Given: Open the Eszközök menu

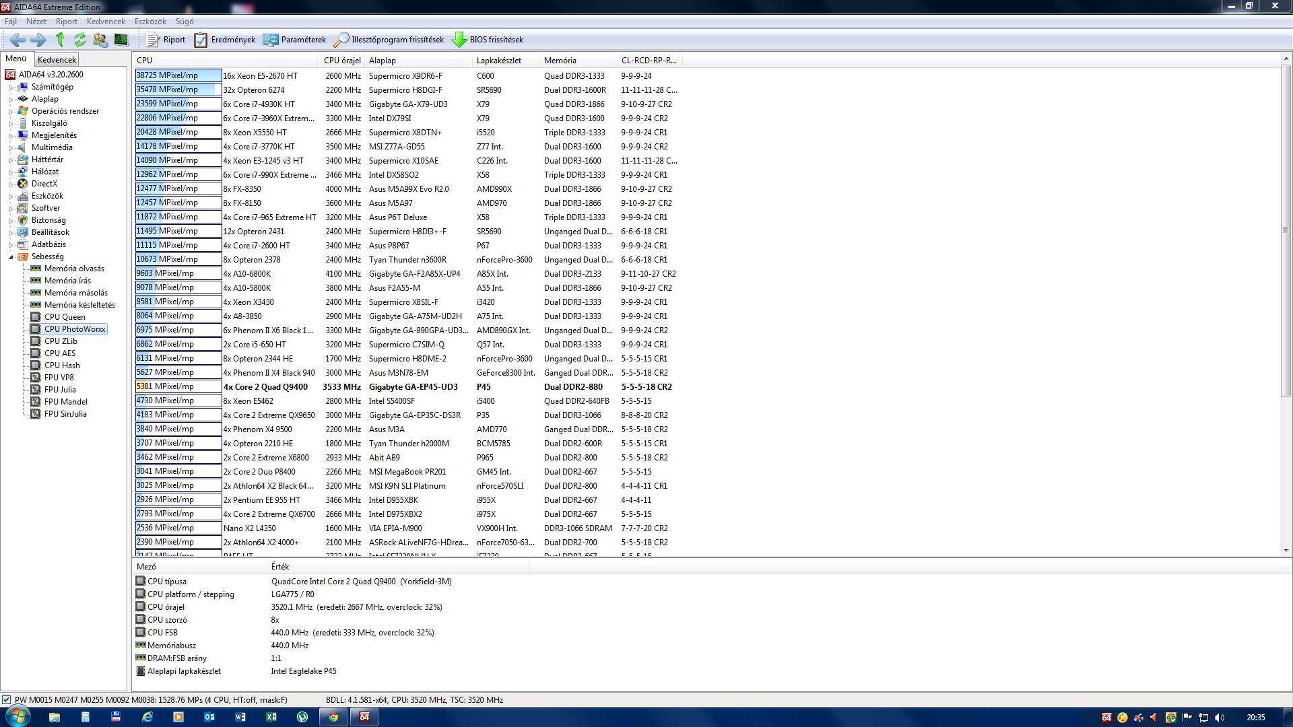Looking at the screenshot, I should click(150, 22).
